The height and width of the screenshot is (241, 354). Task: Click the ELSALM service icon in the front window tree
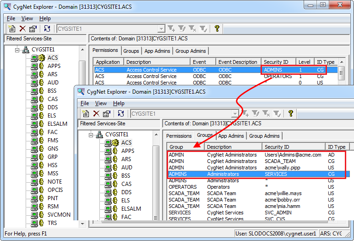(x=111, y=209)
